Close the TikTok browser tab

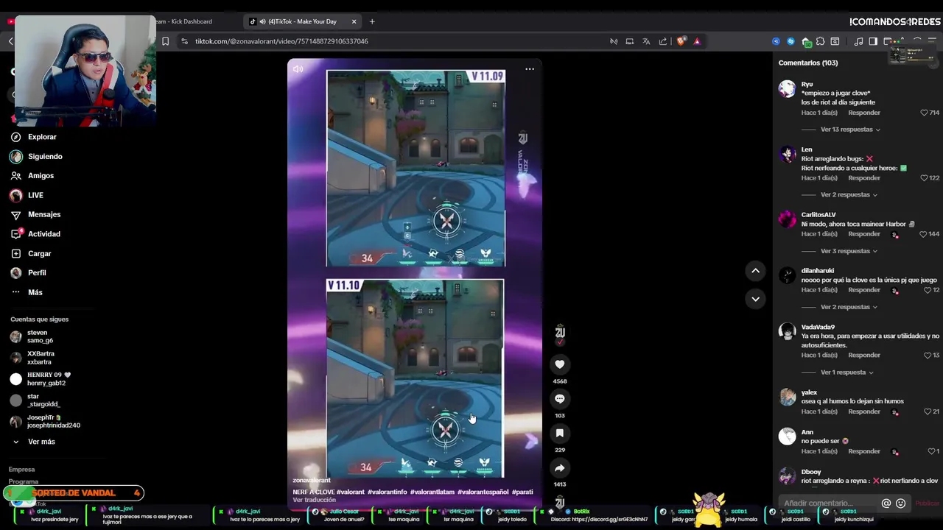coord(354,21)
